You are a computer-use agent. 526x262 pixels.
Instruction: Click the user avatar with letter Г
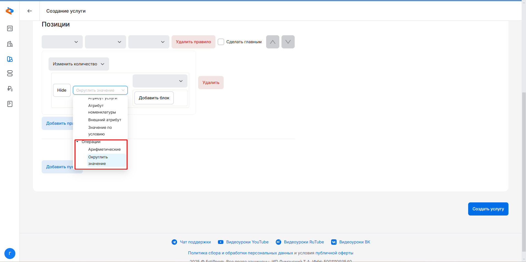click(10, 254)
